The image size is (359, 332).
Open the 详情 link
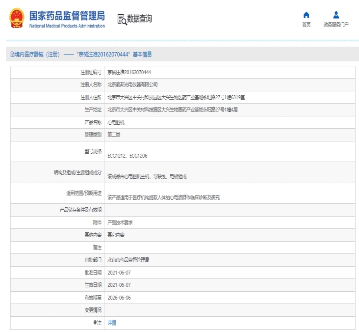coord(112,323)
